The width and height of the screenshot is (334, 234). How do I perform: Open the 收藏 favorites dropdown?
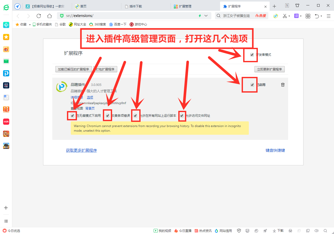[x=30, y=24]
